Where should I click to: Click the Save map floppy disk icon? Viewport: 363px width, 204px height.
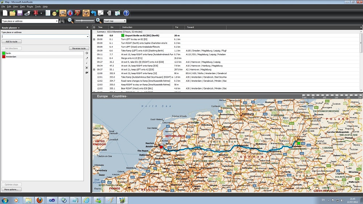[x=20, y=13]
